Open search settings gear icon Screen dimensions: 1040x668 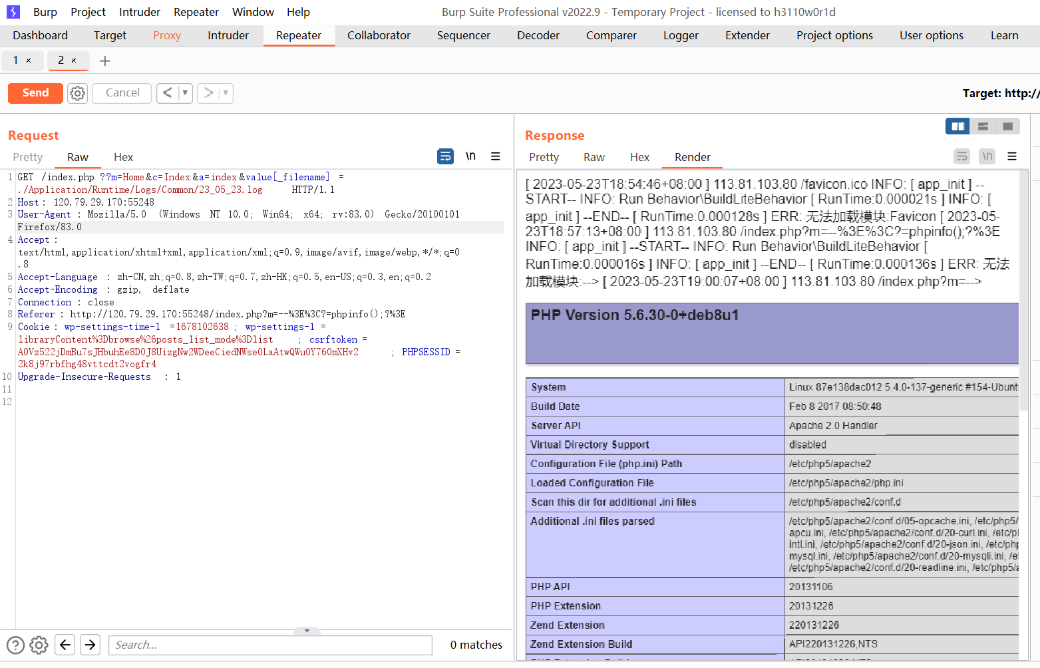click(x=39, y=645)
